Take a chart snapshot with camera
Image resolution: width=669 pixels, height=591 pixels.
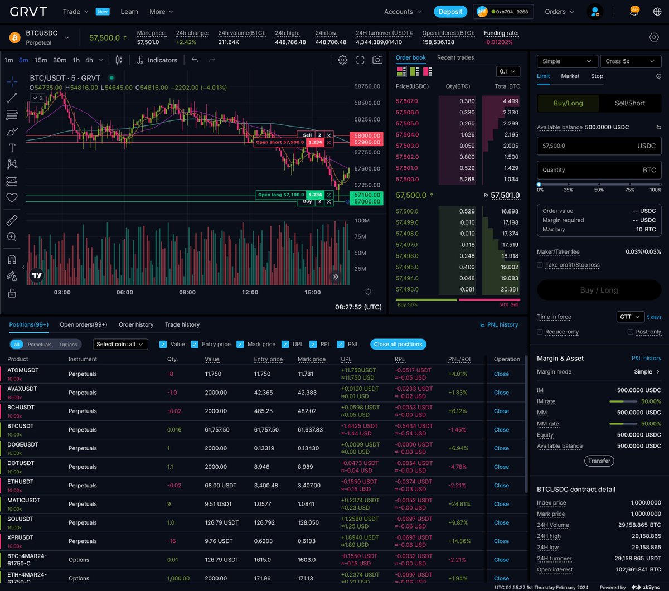(377, 60)
